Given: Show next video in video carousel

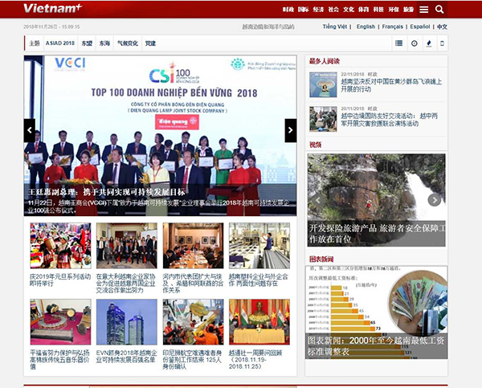Looking at the screenshot, I should click(x=435, y=200).
